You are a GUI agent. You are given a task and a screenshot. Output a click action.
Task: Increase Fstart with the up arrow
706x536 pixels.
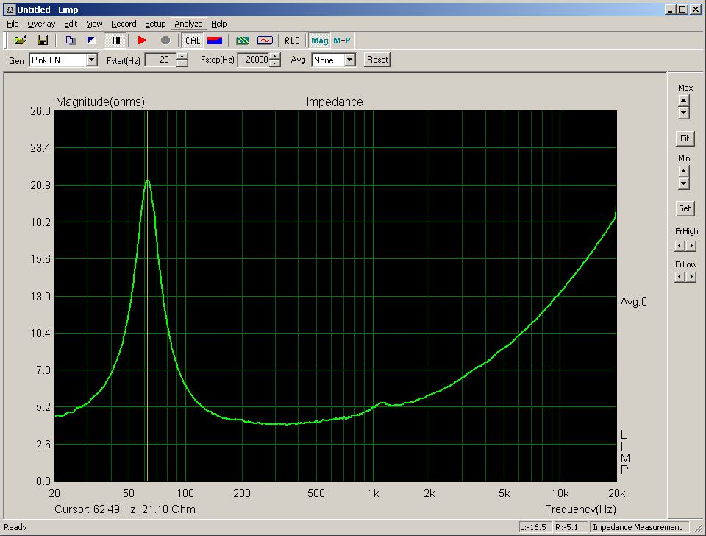tap(182, 57)
